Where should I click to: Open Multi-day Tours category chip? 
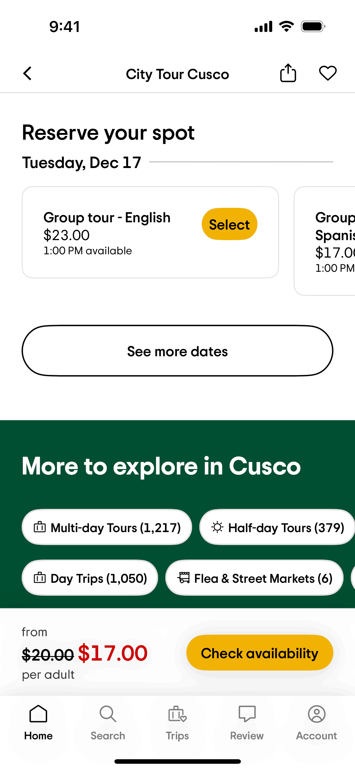(x=116, y=528)
